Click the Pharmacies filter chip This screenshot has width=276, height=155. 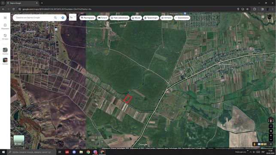point(167,18)
